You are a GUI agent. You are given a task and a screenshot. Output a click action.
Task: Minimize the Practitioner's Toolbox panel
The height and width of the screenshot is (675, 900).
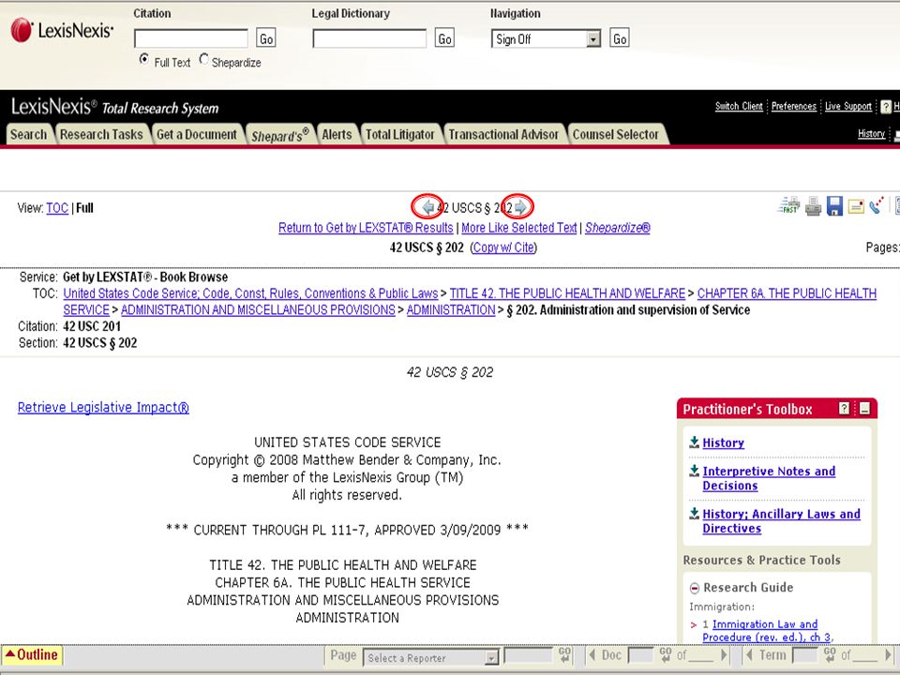865,408
